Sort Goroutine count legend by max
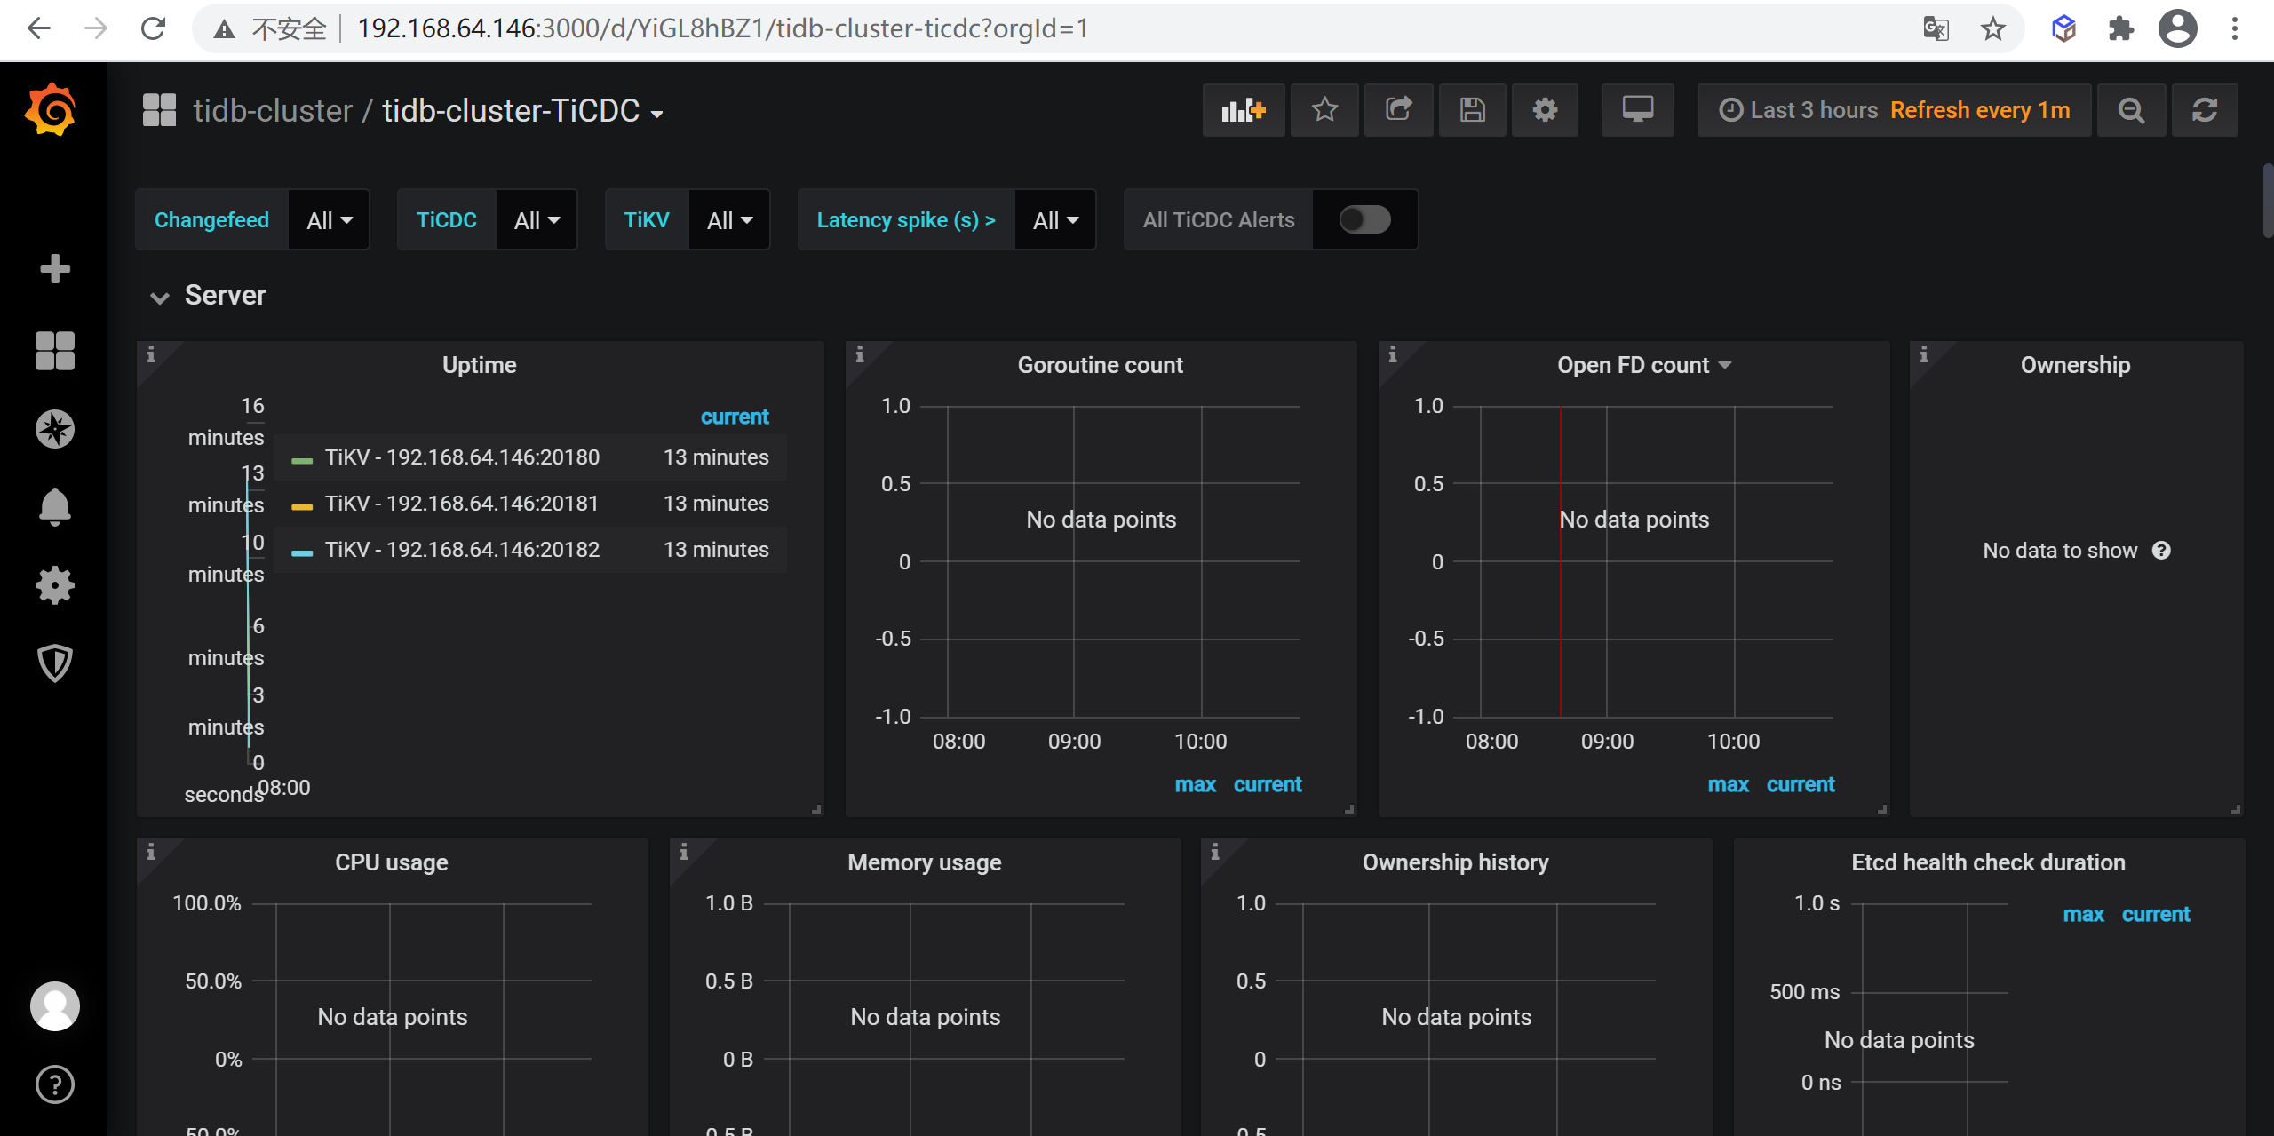Viewport: 2274px width, 1136px height. (x=1196, y=784)
